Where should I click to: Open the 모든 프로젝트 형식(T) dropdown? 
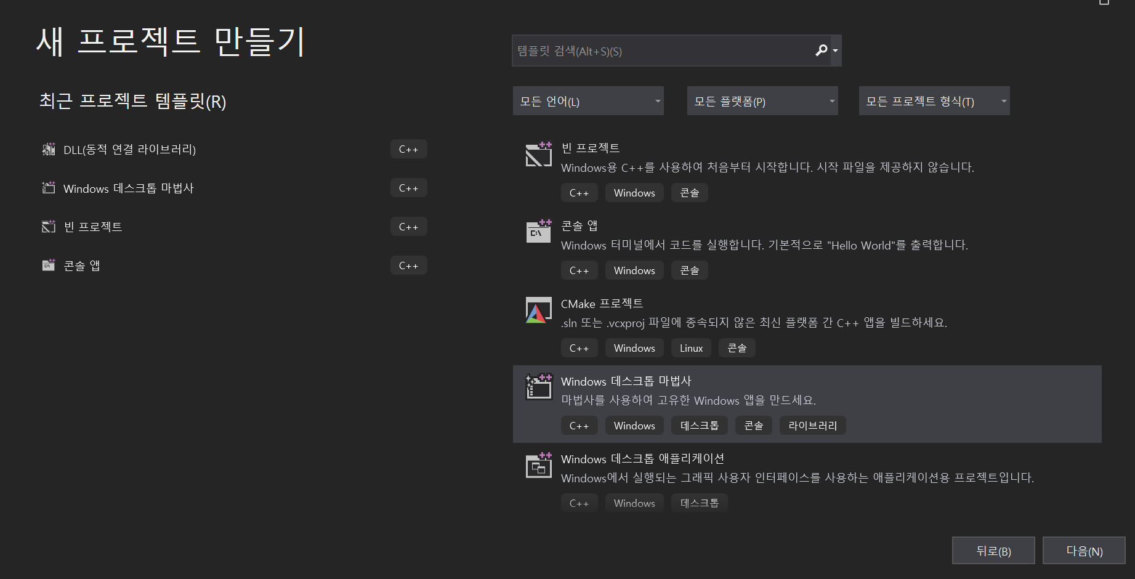point(934,101)
